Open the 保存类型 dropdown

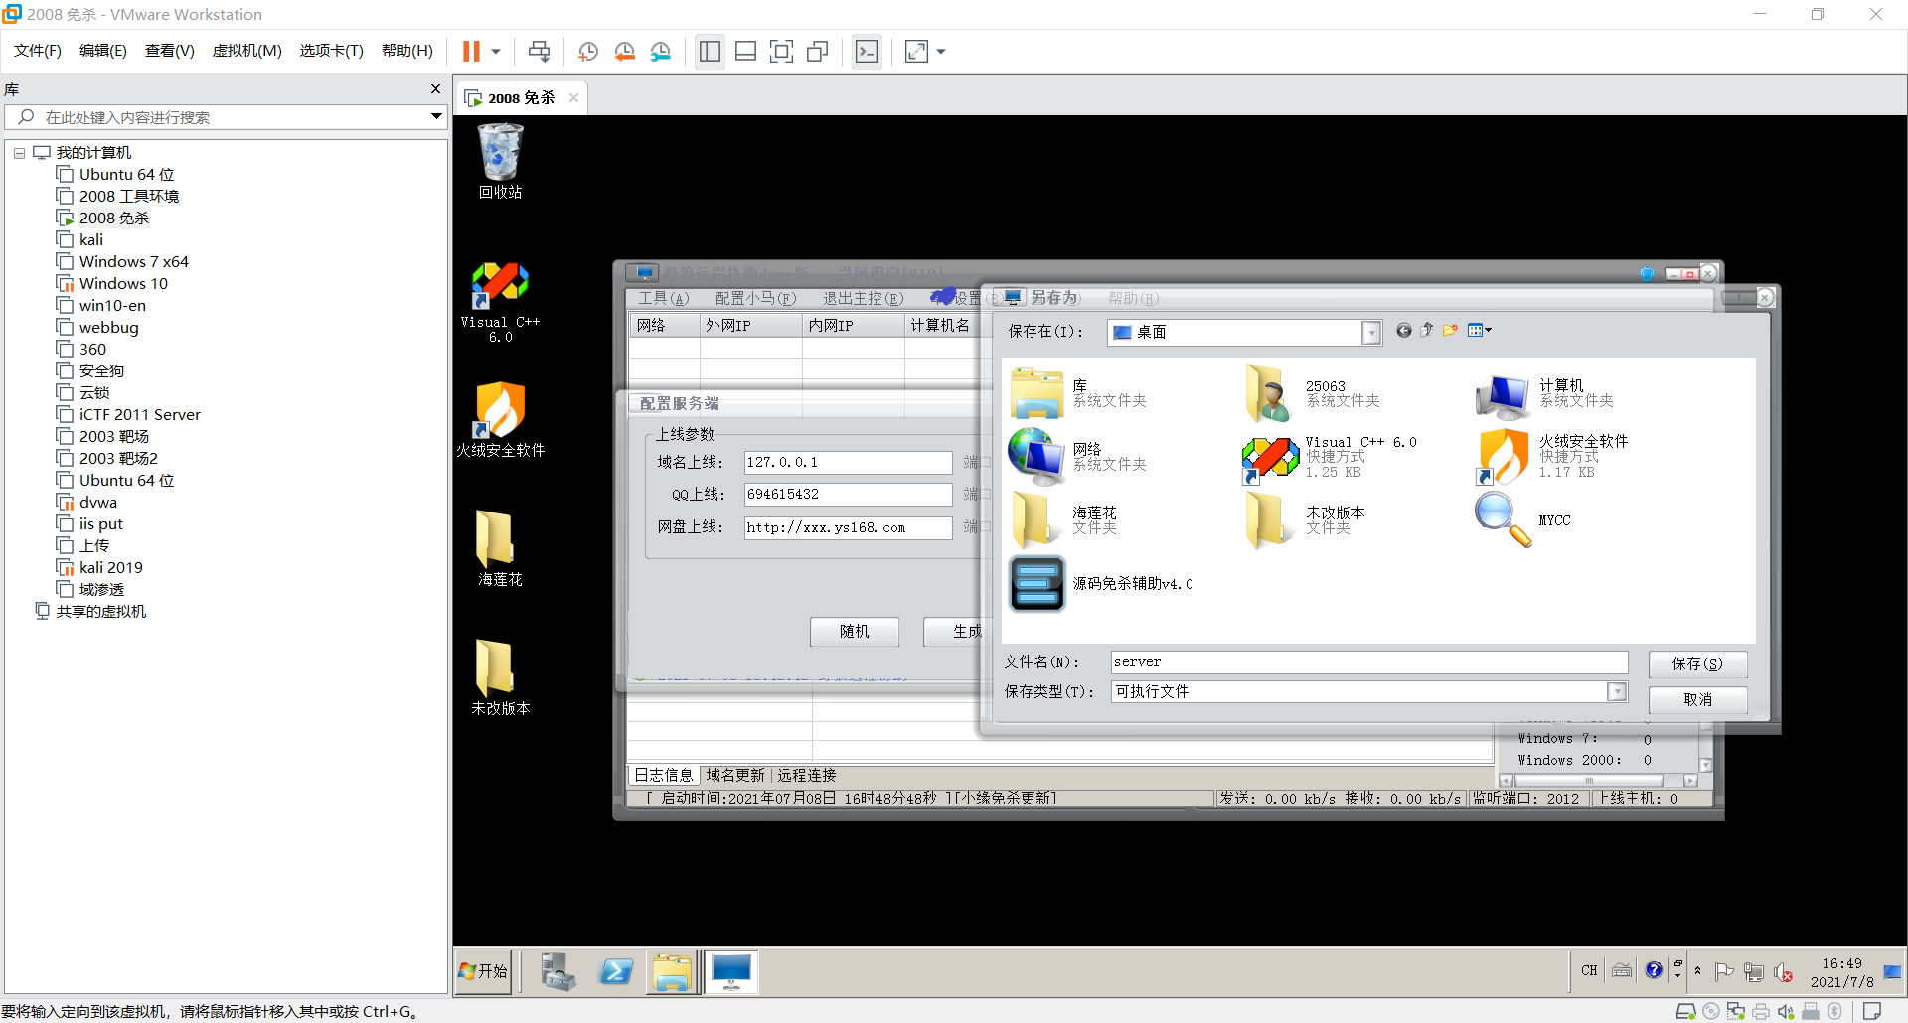[x=1617, y=692]
